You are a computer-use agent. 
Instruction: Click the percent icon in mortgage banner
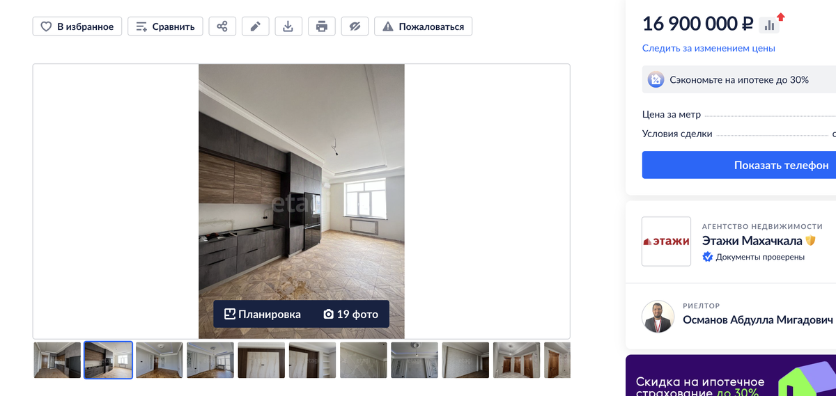656,80
